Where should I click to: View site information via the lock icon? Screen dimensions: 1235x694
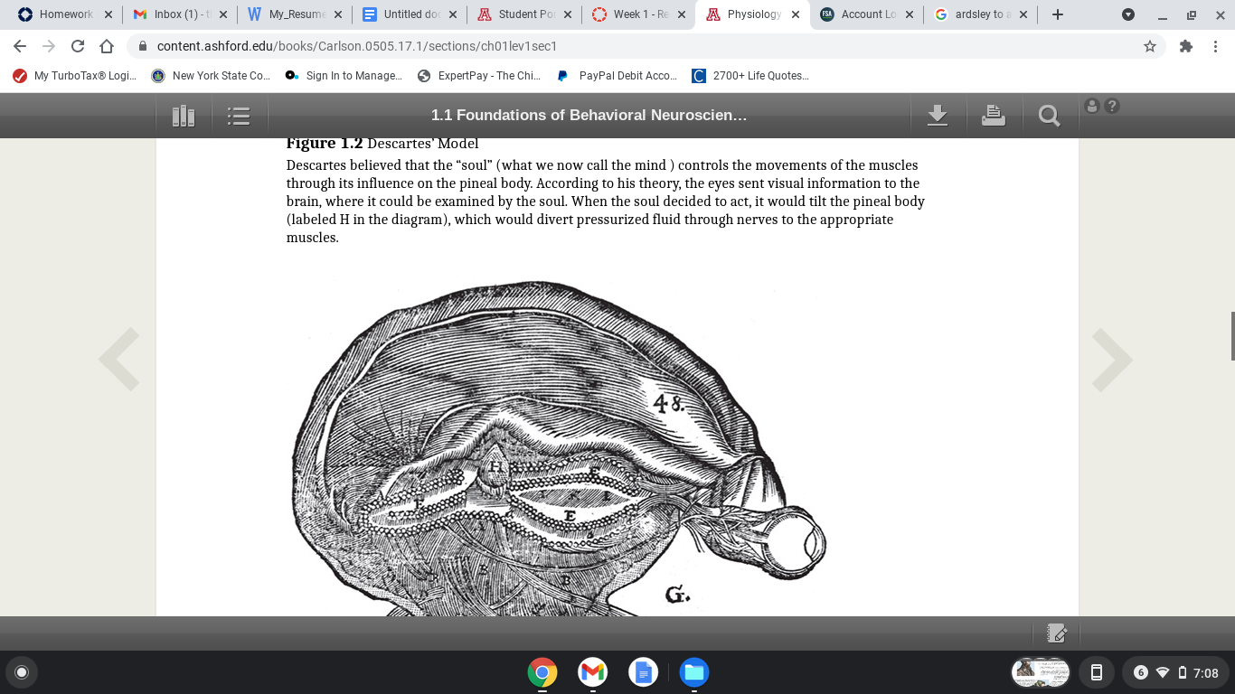[x=142, y=46]
